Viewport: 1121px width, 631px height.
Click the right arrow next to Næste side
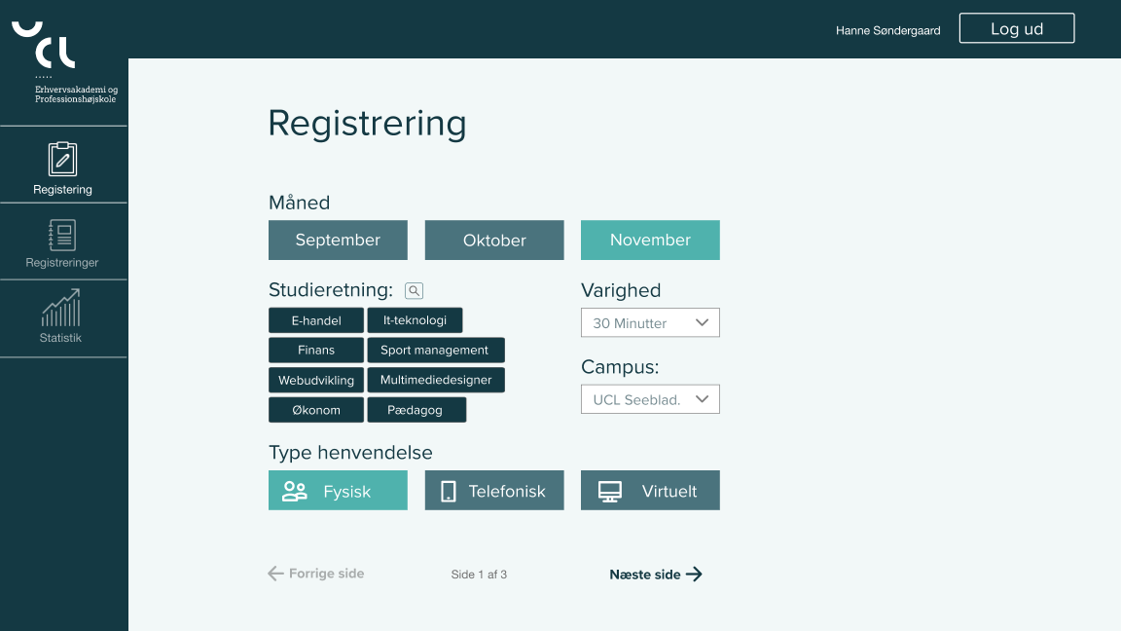coord(694,575)
